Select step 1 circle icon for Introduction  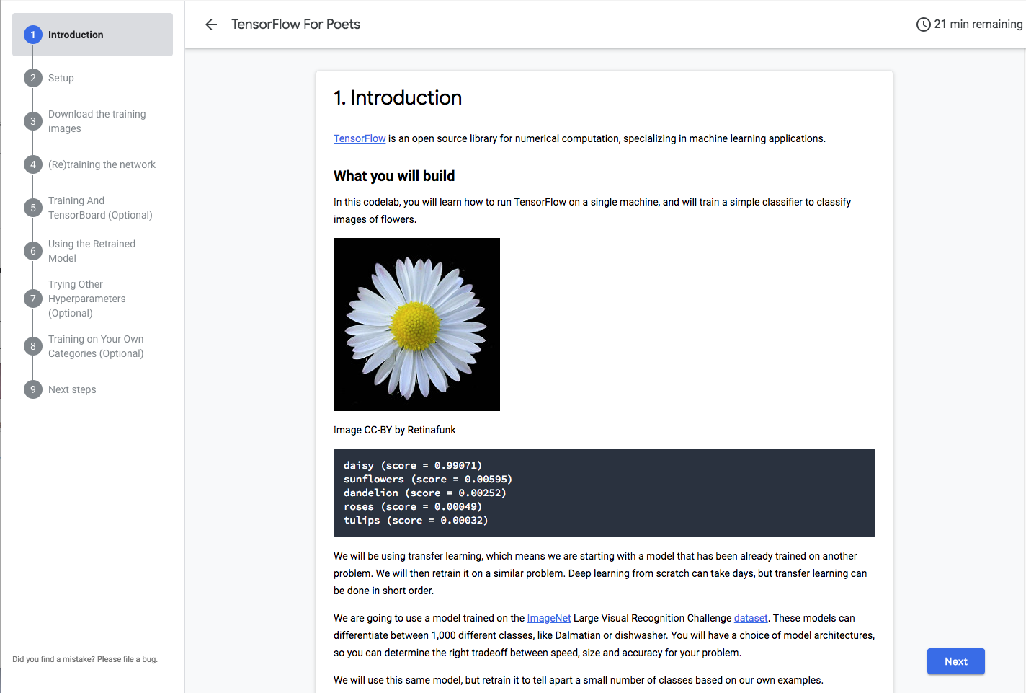pyautogui.click(x=33, y=35)
